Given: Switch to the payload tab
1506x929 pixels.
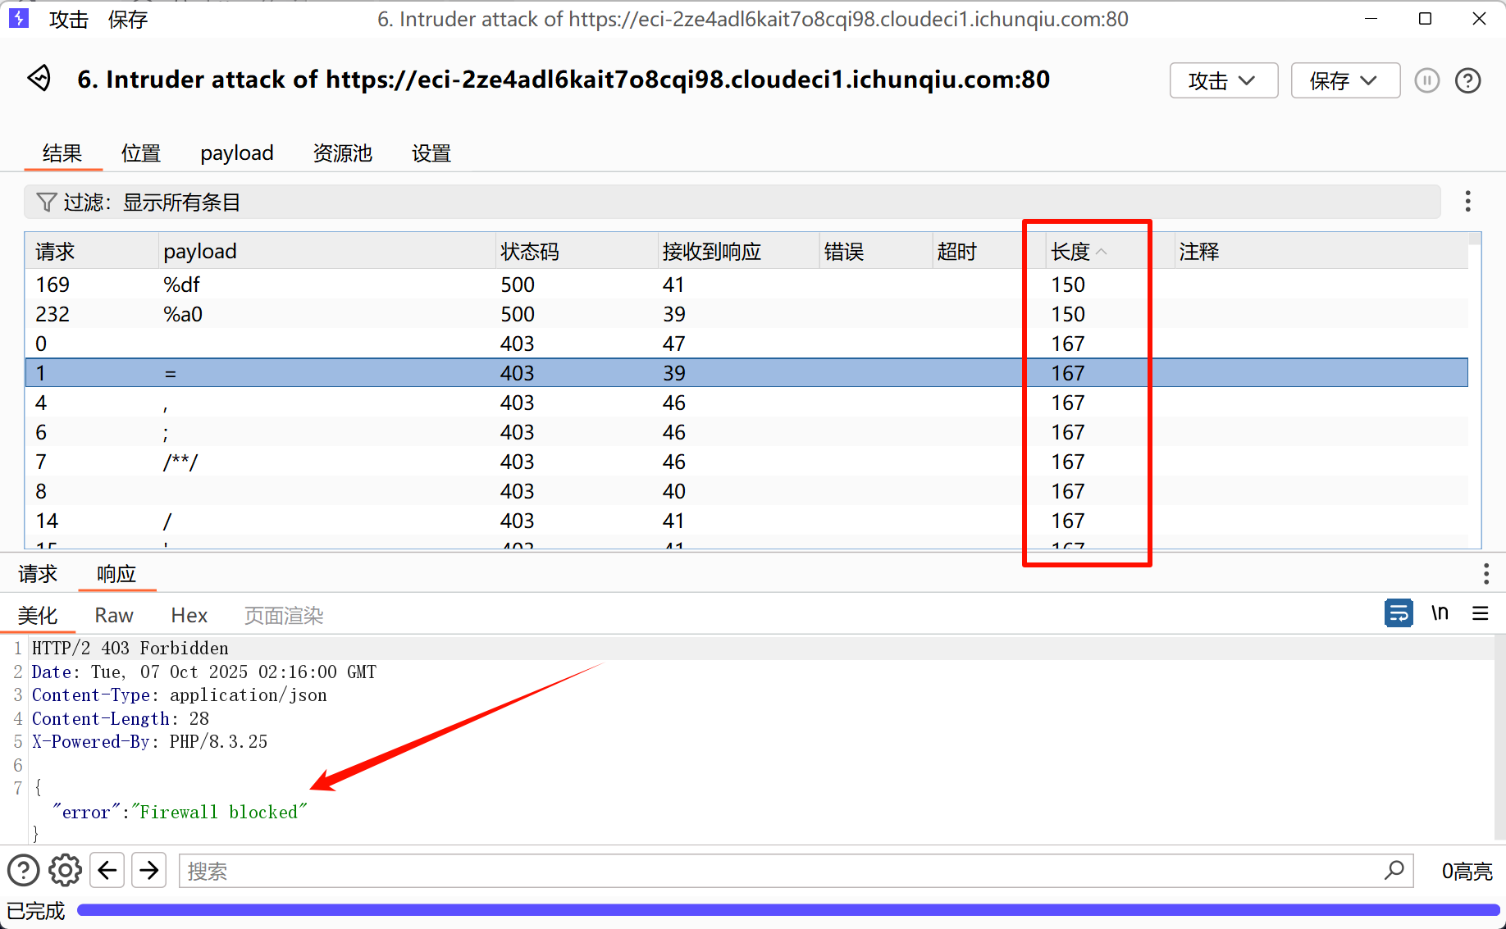Looking at the screenshot, I should 236,153.
